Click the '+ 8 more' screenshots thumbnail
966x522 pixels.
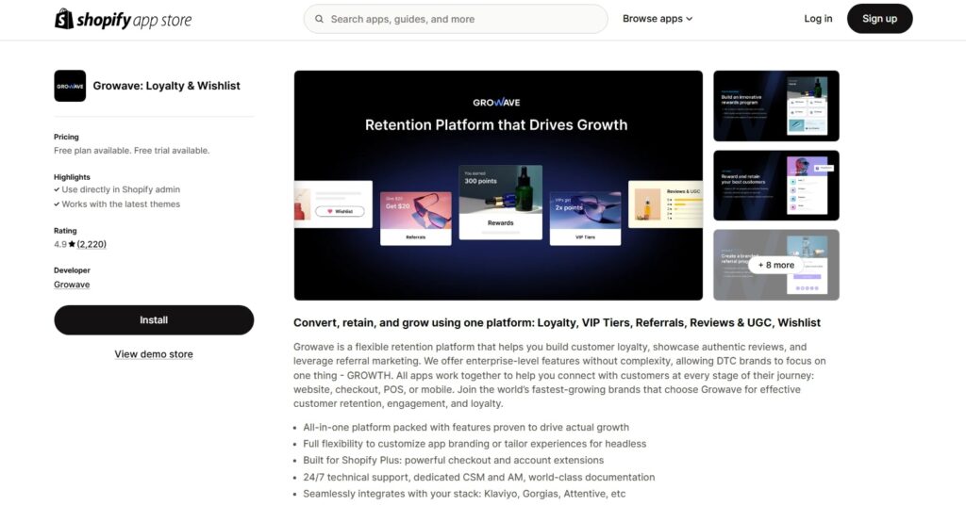[776, 265]
